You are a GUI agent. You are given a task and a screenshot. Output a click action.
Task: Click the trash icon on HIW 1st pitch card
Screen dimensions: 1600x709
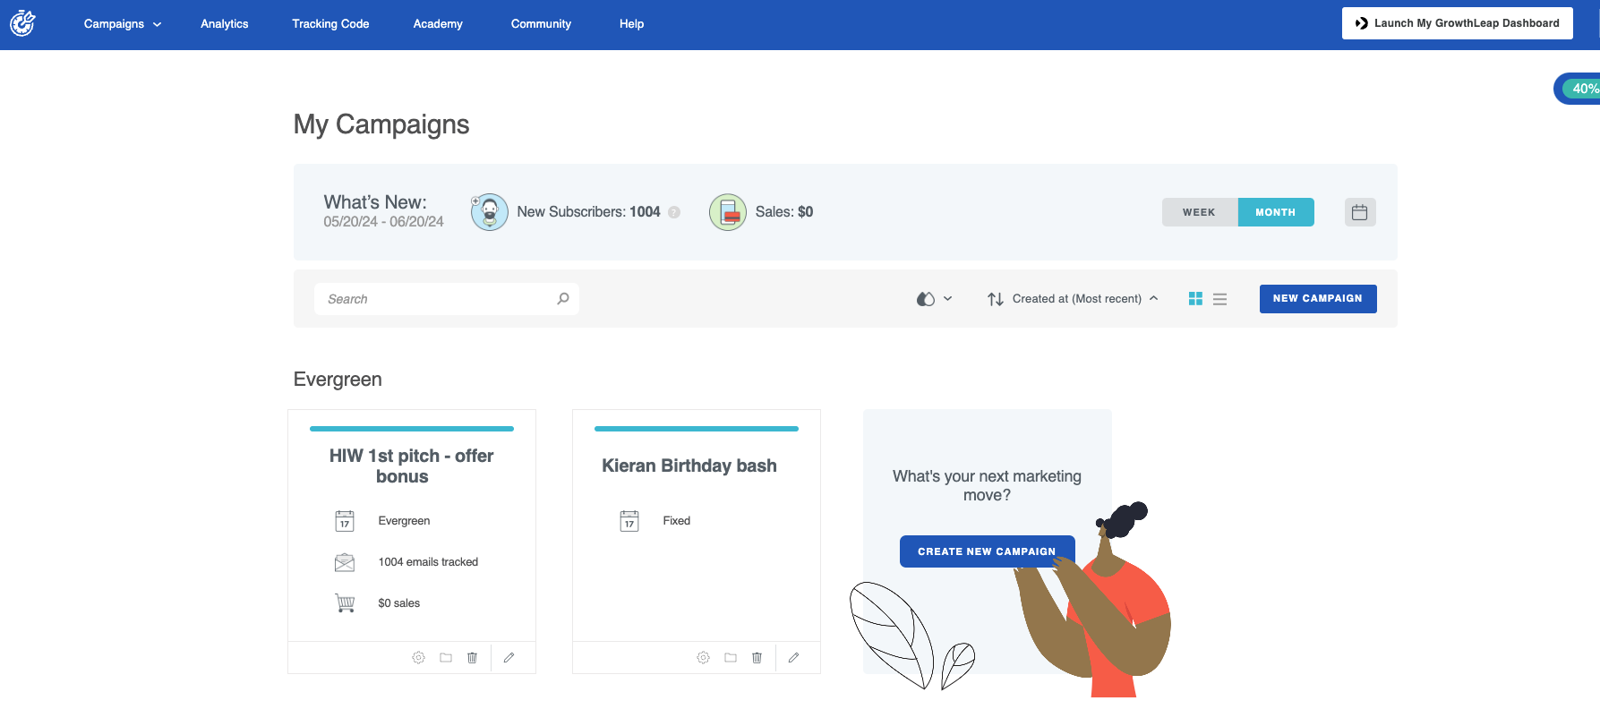coord(472,658)
